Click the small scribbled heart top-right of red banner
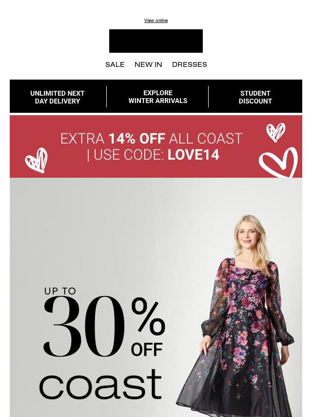312x417 pixels. (x=276, y=132)
